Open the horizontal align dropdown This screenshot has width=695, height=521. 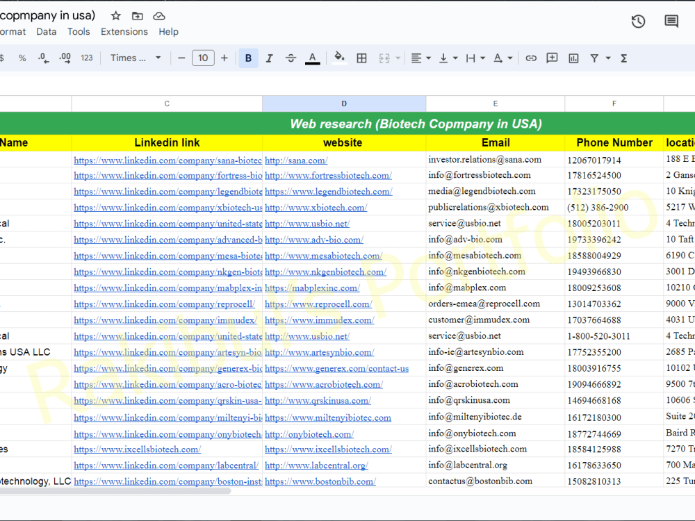click(x=420, y=58)
